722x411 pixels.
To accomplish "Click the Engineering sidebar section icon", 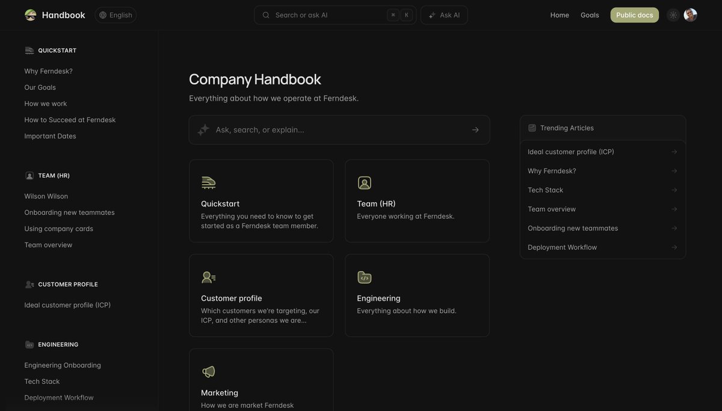I will coord(29,345).
